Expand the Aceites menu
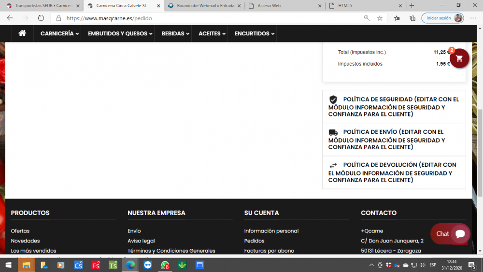The image size is (483, 272). 212,33
